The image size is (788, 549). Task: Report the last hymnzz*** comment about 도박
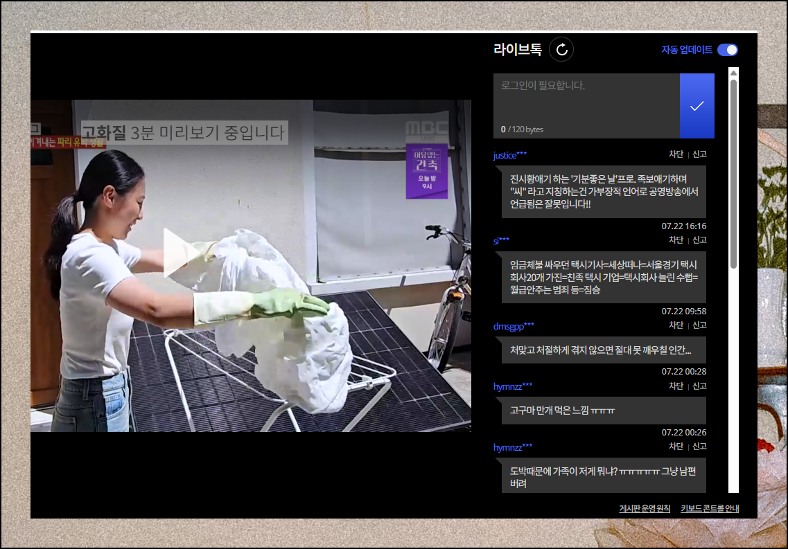coord(699,446)
